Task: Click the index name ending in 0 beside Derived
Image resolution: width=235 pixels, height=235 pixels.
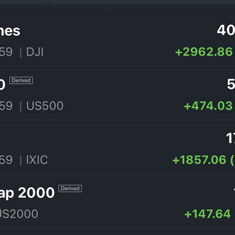Action: tap(3, 85)
